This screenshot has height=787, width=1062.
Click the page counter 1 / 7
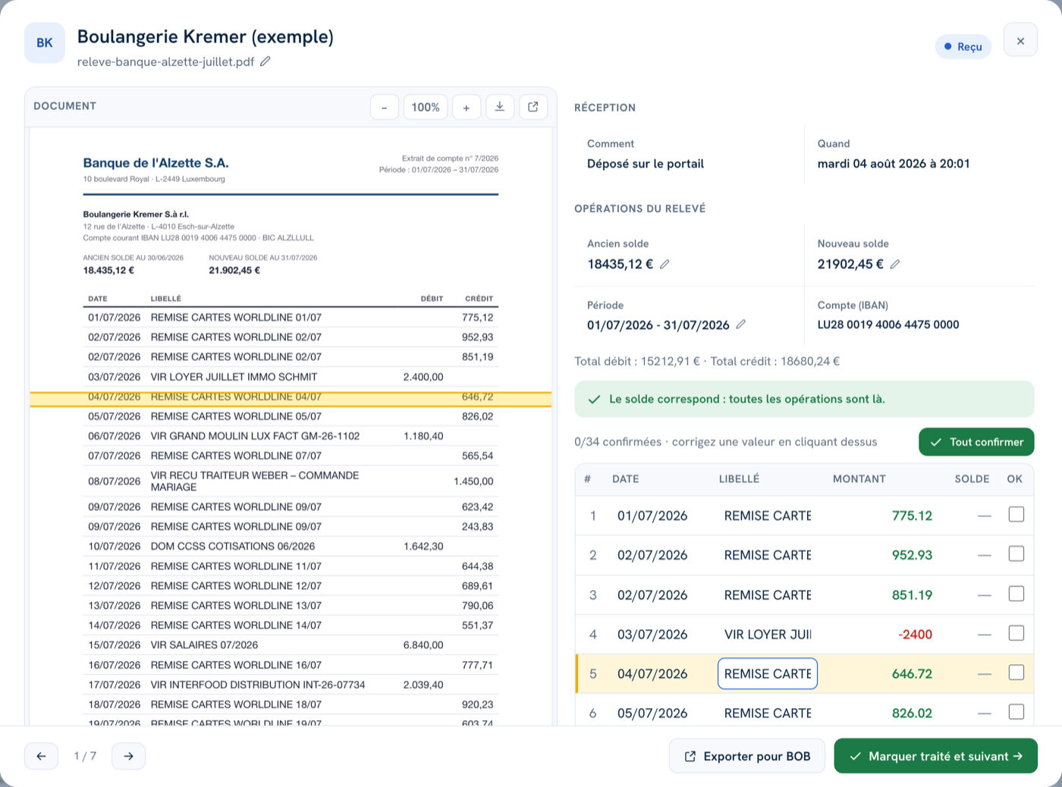pyautogui.click(x=85, y=756)
